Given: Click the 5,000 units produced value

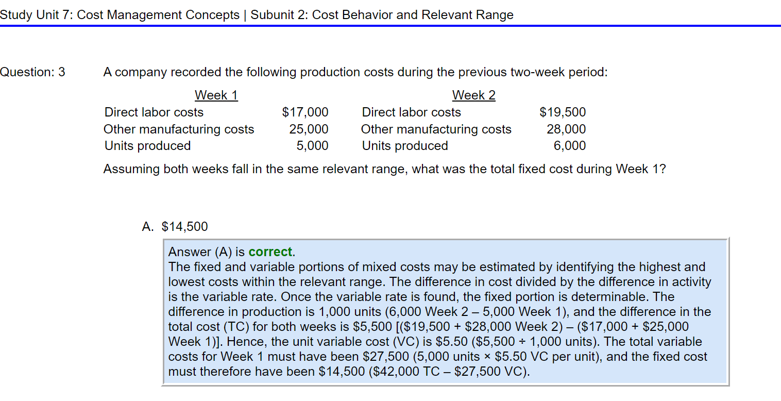Looking at the screenshot, I should pos(312,146).
